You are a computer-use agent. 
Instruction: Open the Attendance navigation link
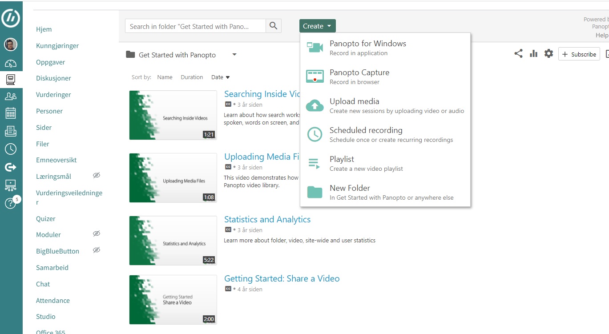pyautogui.click(x=53, y=301)
